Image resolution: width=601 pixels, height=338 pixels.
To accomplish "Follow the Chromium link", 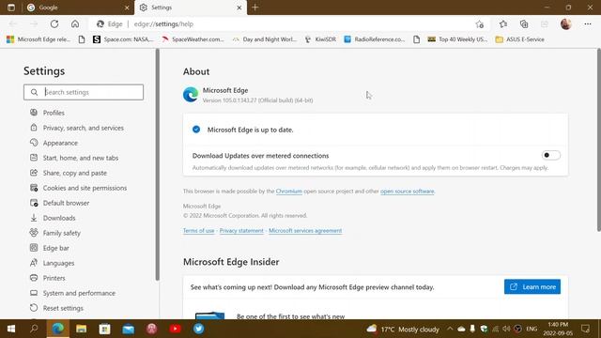I will click(x=289, y=191).
